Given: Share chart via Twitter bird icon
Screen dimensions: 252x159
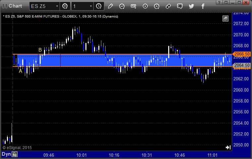Looking at the screenshot, I should [191, 6].
